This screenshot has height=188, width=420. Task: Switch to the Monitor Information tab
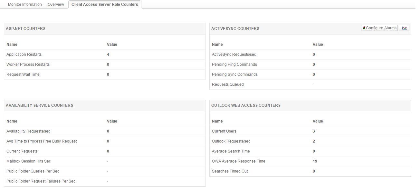click(25, 5)
